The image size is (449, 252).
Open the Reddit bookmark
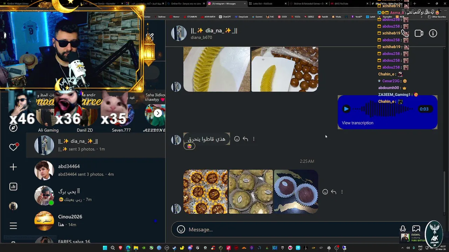click(323, 17)
